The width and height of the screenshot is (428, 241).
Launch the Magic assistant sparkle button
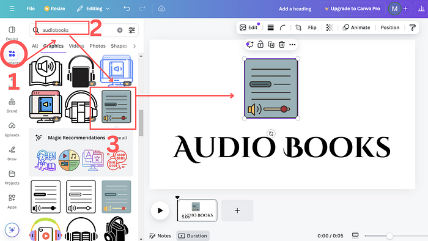12,230
